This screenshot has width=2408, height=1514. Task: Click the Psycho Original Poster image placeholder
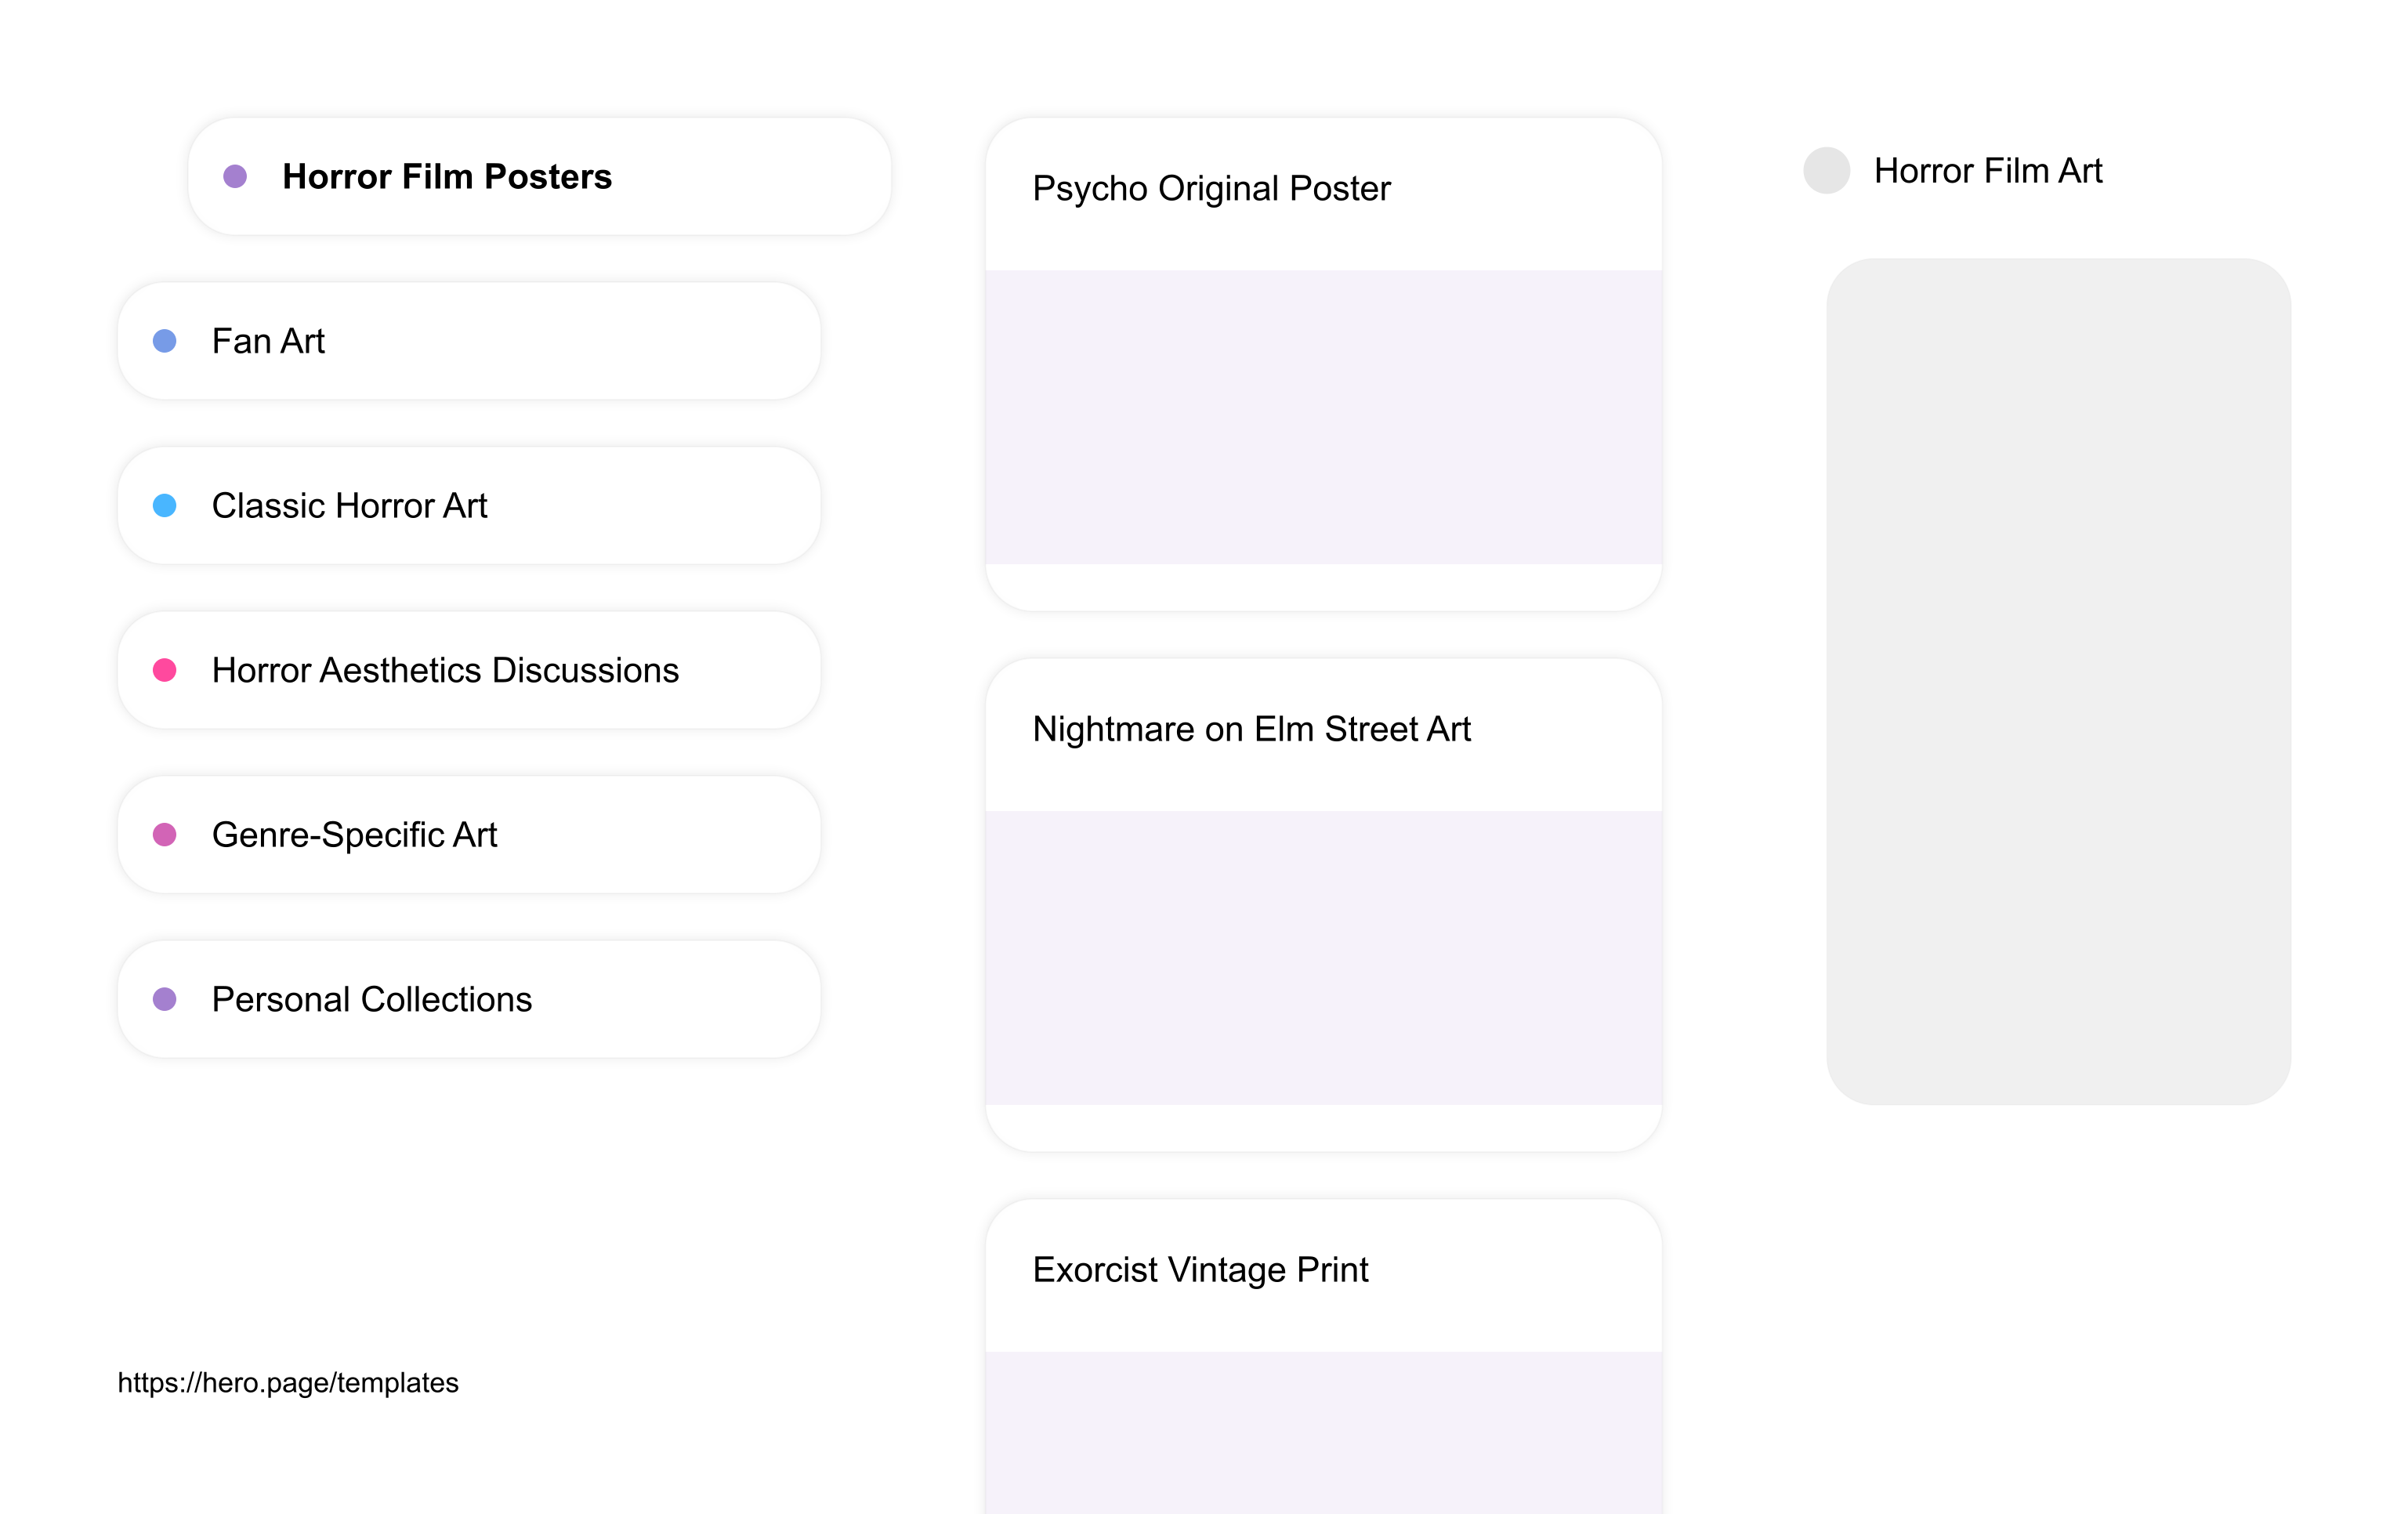[x=1323, y=417]
